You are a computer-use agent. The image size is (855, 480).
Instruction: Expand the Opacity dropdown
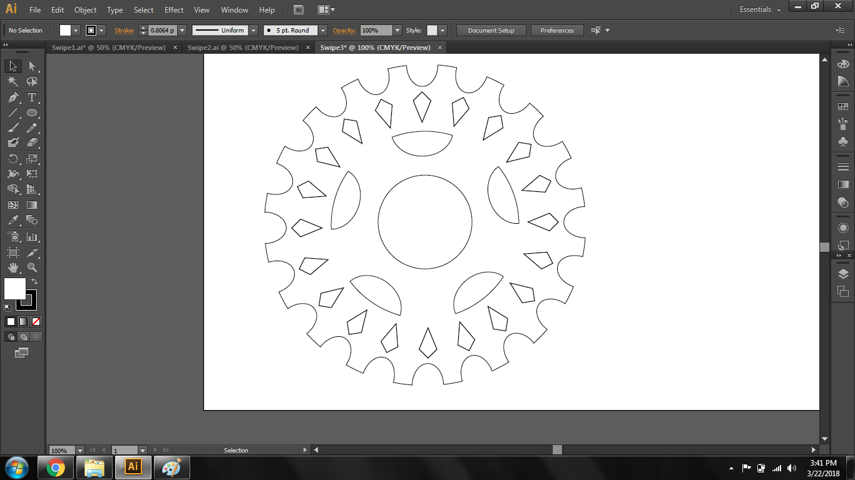[397, 30]
